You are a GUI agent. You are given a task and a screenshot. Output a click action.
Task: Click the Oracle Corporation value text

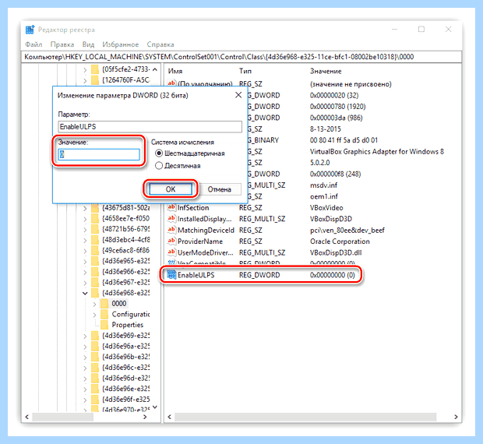tap(340, 241)
